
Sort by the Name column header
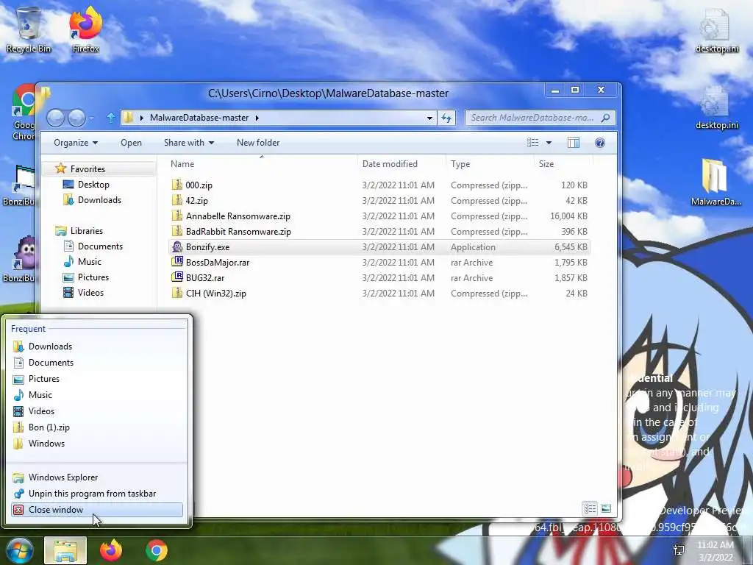(262, 164)
